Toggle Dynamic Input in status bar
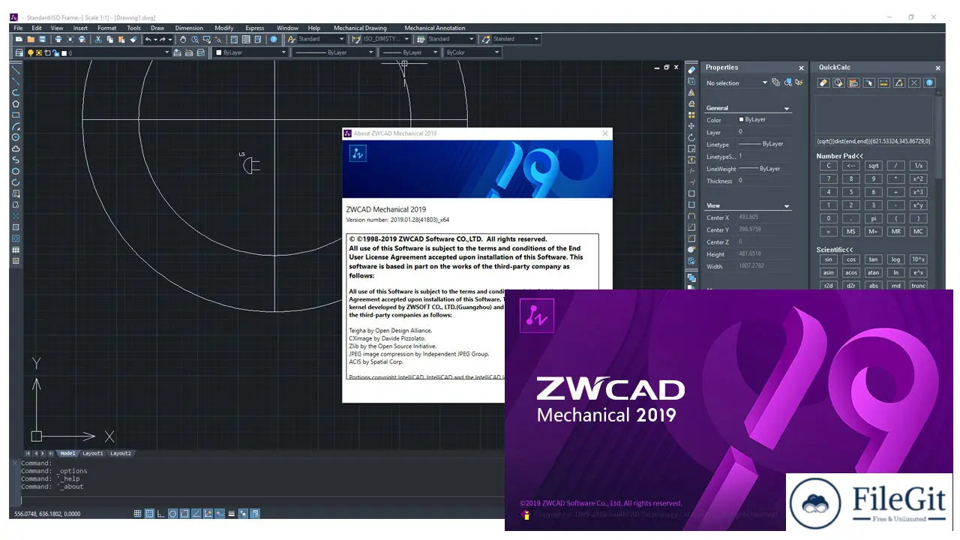 (x=220, y=514)
